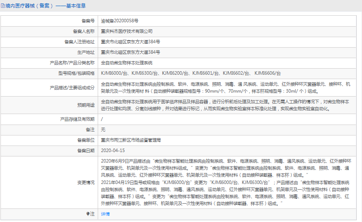
Task: Select the address in 备案人注册地址 row
Action: coord(130,42)
